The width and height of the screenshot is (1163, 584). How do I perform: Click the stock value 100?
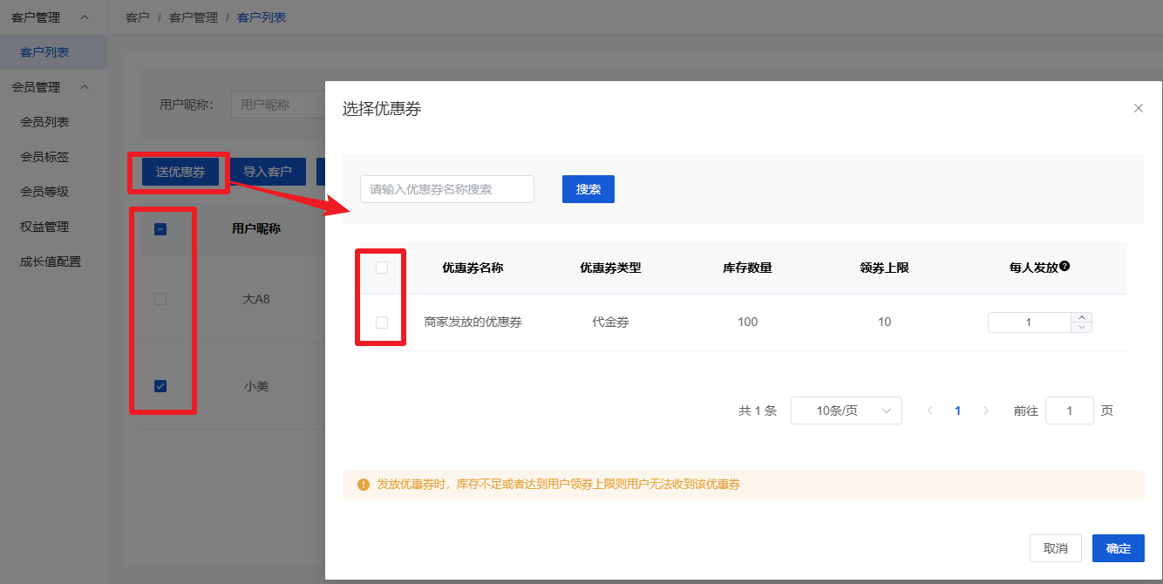coord(747,323)
